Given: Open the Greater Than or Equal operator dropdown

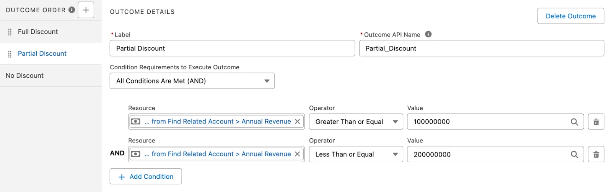Looking at the screenshot, I should pos(356,122).
